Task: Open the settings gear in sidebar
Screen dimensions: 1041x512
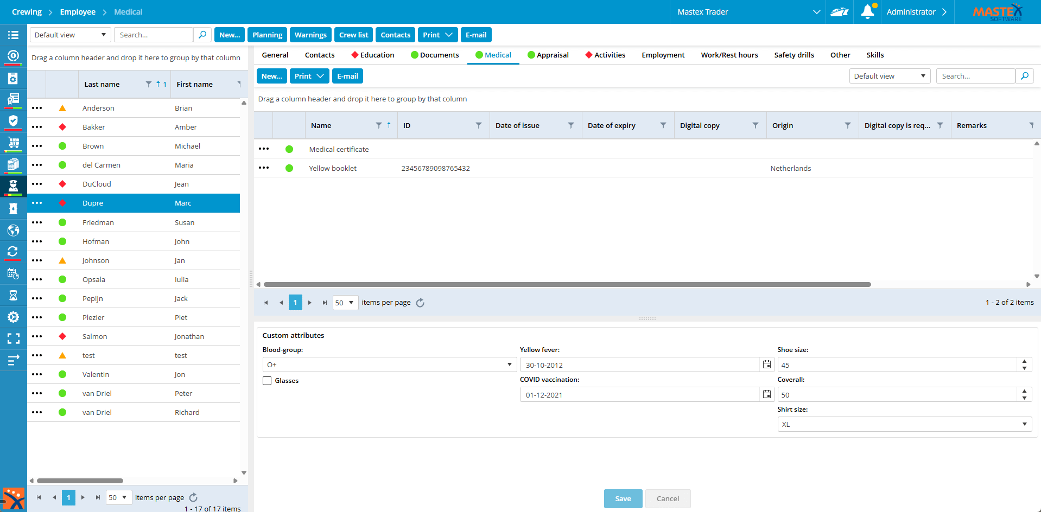Action: [x=13, y=317]
